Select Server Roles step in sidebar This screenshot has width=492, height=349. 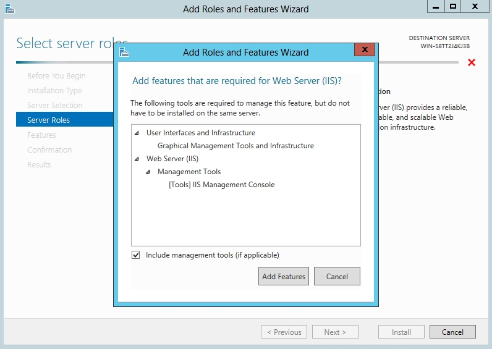click(48, 120)
